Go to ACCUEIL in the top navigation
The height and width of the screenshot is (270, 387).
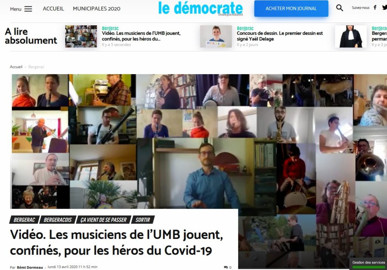(53, 9)
